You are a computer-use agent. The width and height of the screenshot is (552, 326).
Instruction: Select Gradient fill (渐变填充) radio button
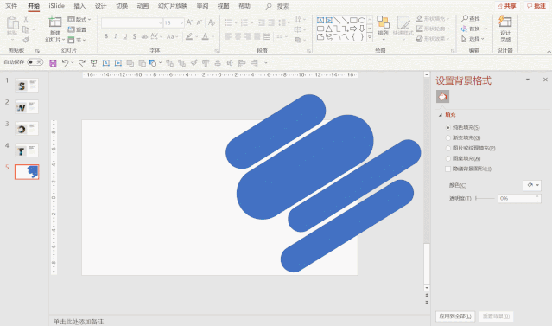pyautogui.click(x=448, y=137)
